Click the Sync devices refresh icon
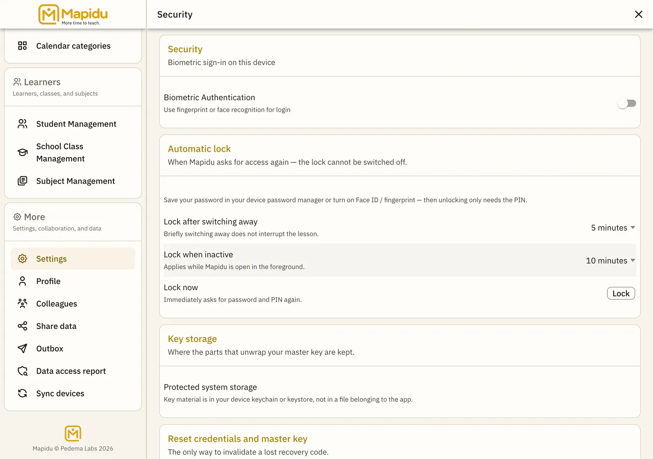653x459 pixels. (x=22, y=393)
